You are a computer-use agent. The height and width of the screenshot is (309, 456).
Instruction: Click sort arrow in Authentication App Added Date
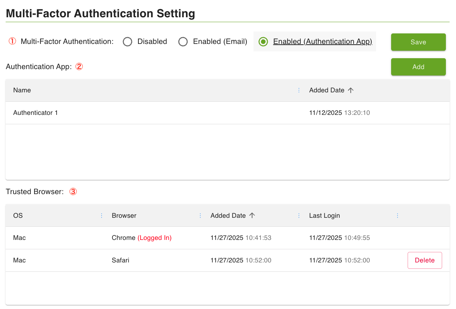[351, 90]
